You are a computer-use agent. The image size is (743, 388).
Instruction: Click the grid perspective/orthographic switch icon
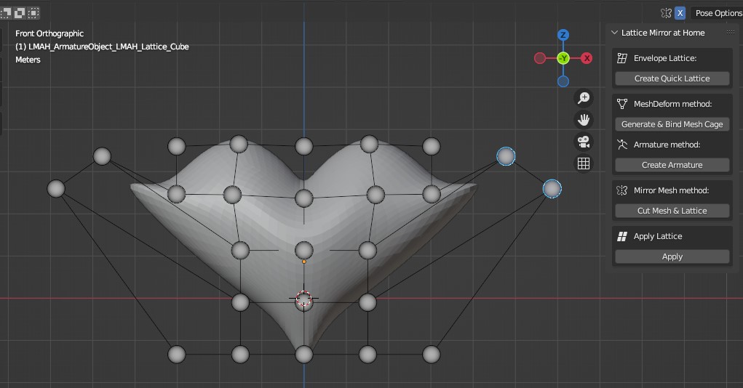[x=584, y=163]
